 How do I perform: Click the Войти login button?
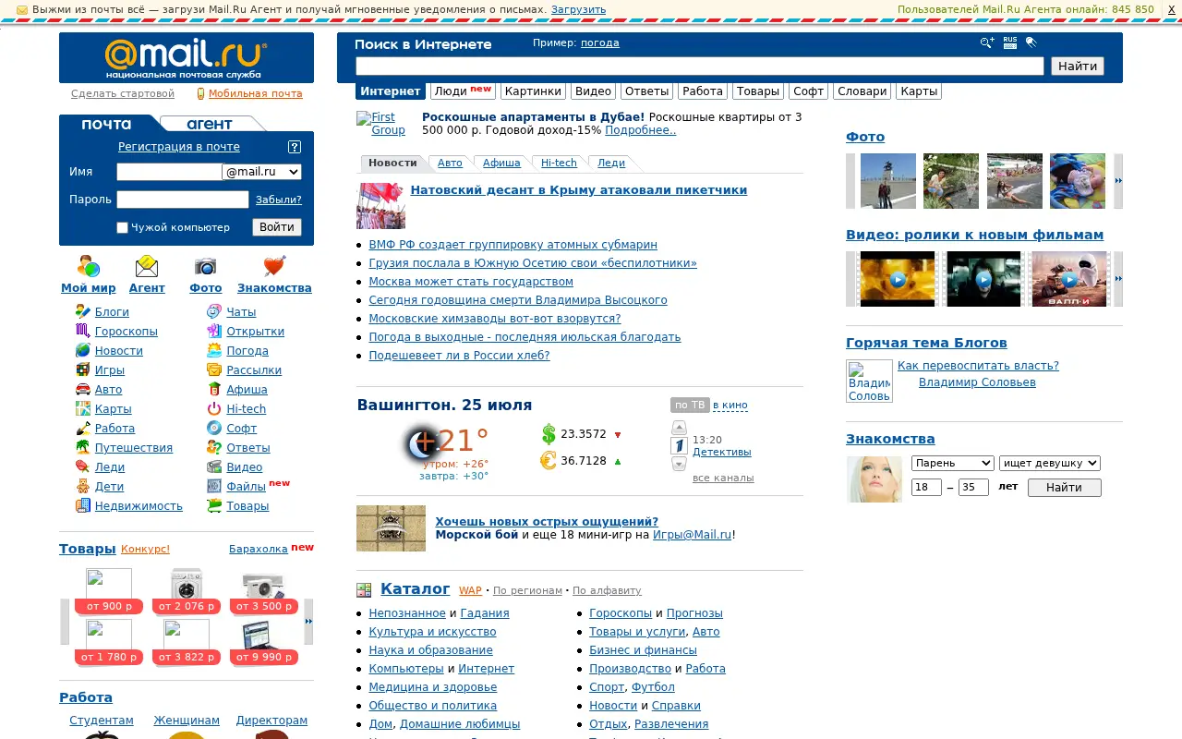pyautogui.click(x=277, y=227)
